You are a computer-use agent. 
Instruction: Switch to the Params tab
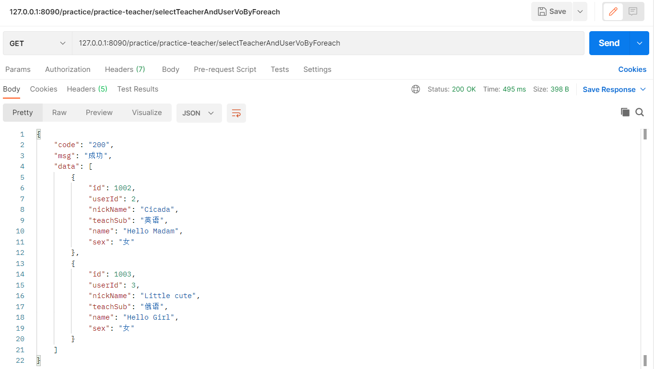pyautogui.click(x=18, y=69)
